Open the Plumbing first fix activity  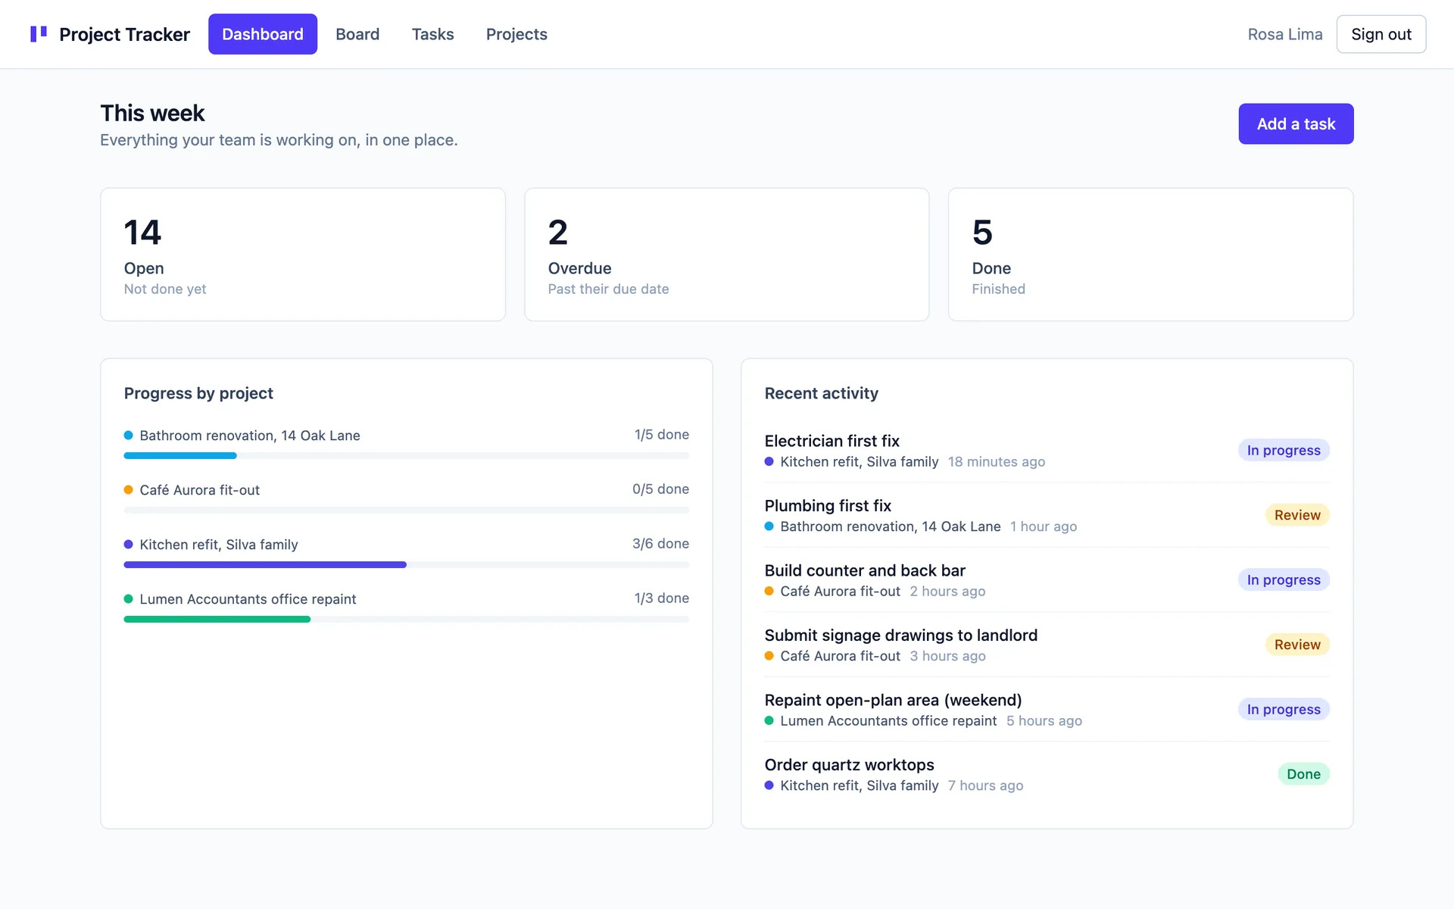tap(1047, 515)
